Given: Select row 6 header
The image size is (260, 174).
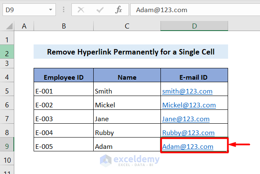Looking at the screenshot, I should [7, 103].
